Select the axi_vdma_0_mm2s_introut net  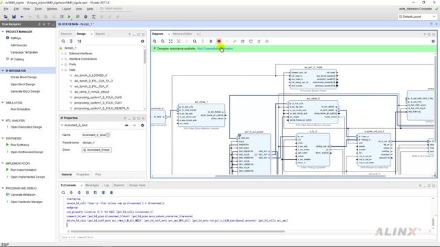(91, 92)
